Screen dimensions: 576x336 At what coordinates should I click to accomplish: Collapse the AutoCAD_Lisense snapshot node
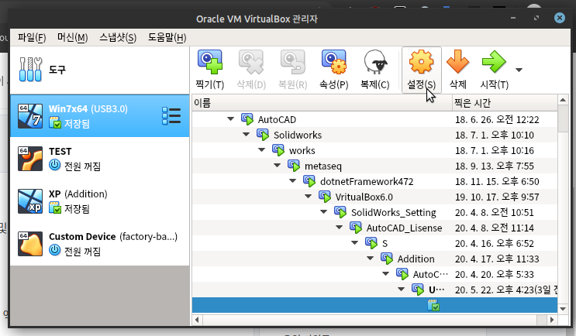pos(339,227)
